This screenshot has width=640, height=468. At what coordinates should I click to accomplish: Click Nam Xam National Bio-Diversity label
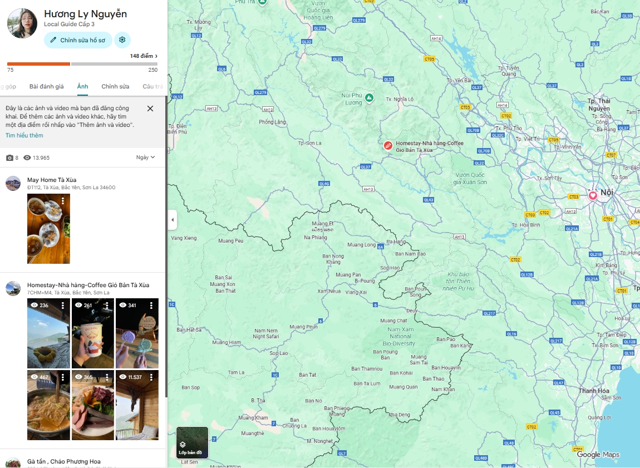400,337
